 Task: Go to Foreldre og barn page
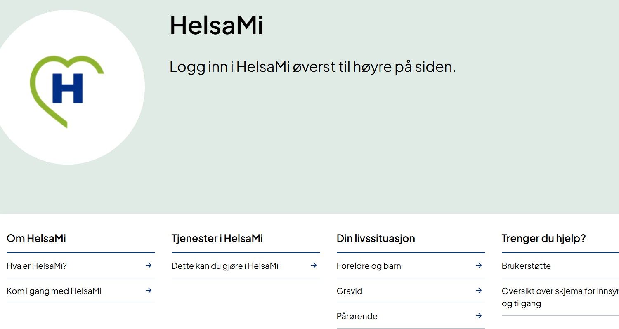click(x=369, y=266)
